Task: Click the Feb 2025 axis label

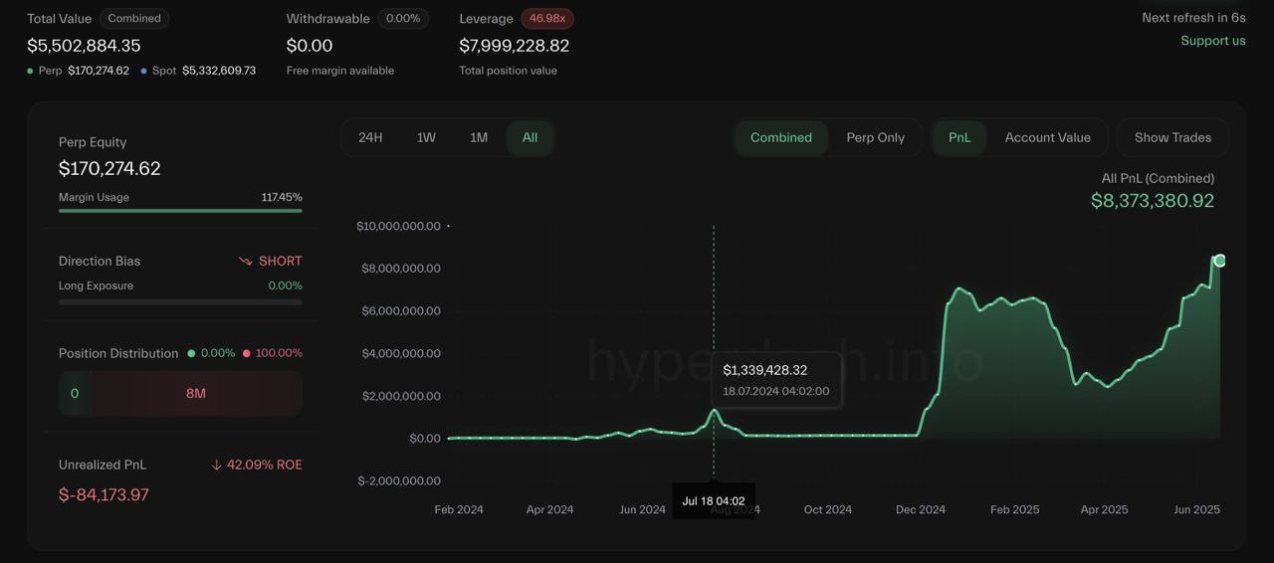Action: tap(1014, 509)
